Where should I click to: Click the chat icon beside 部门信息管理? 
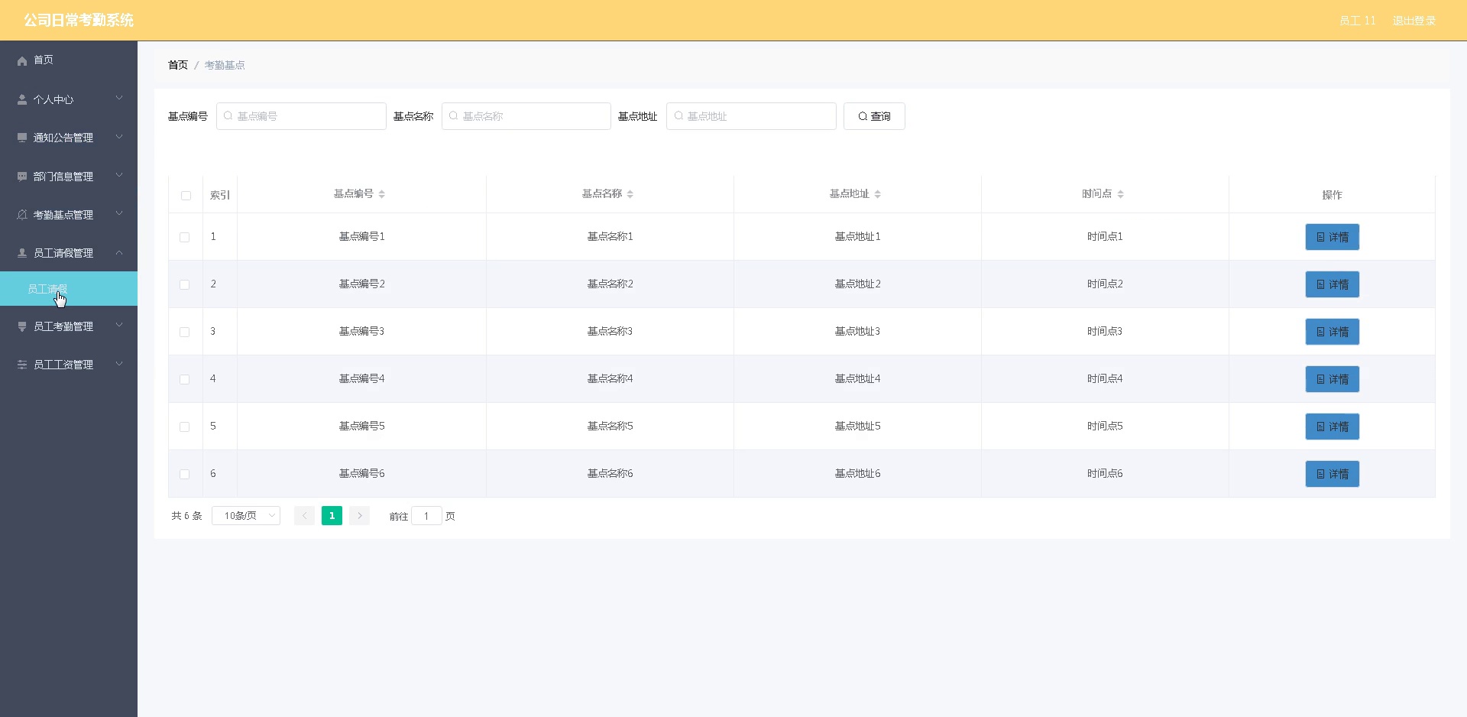pyautogui.click(x=22, y=177)
